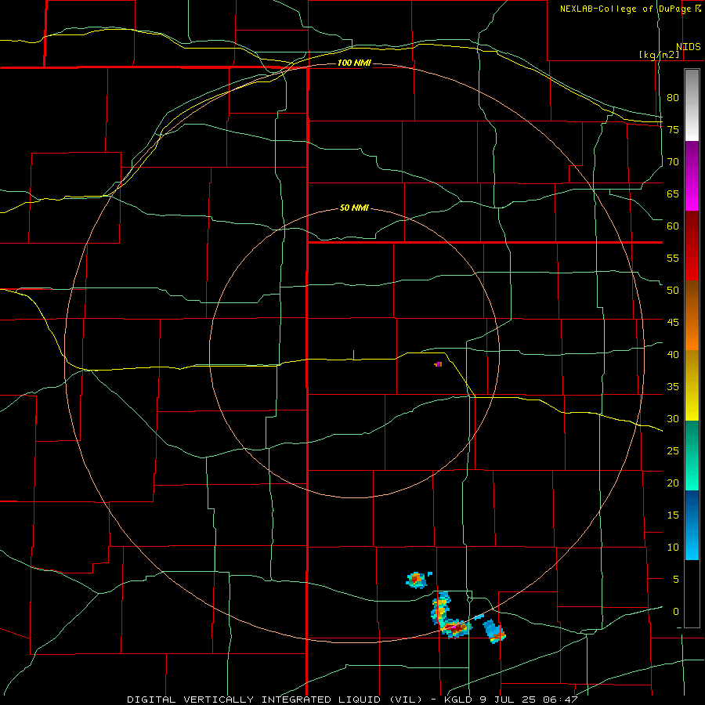Click the small magenta radar site marker
The width and height of the screenshot is (705, 705).
(x=439, y=364)
